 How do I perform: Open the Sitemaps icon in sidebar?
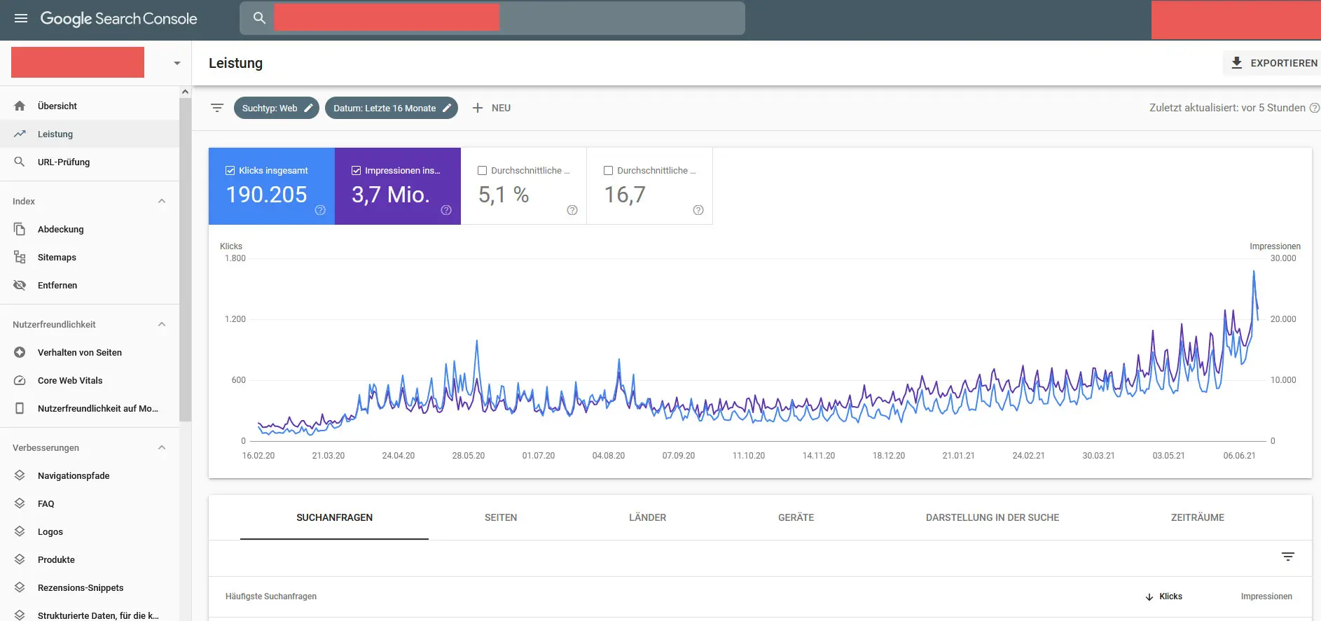(x=20, y=257)
